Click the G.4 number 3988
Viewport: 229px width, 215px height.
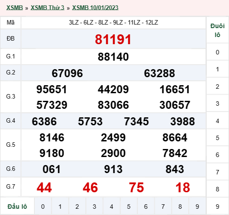coord(182,121)
